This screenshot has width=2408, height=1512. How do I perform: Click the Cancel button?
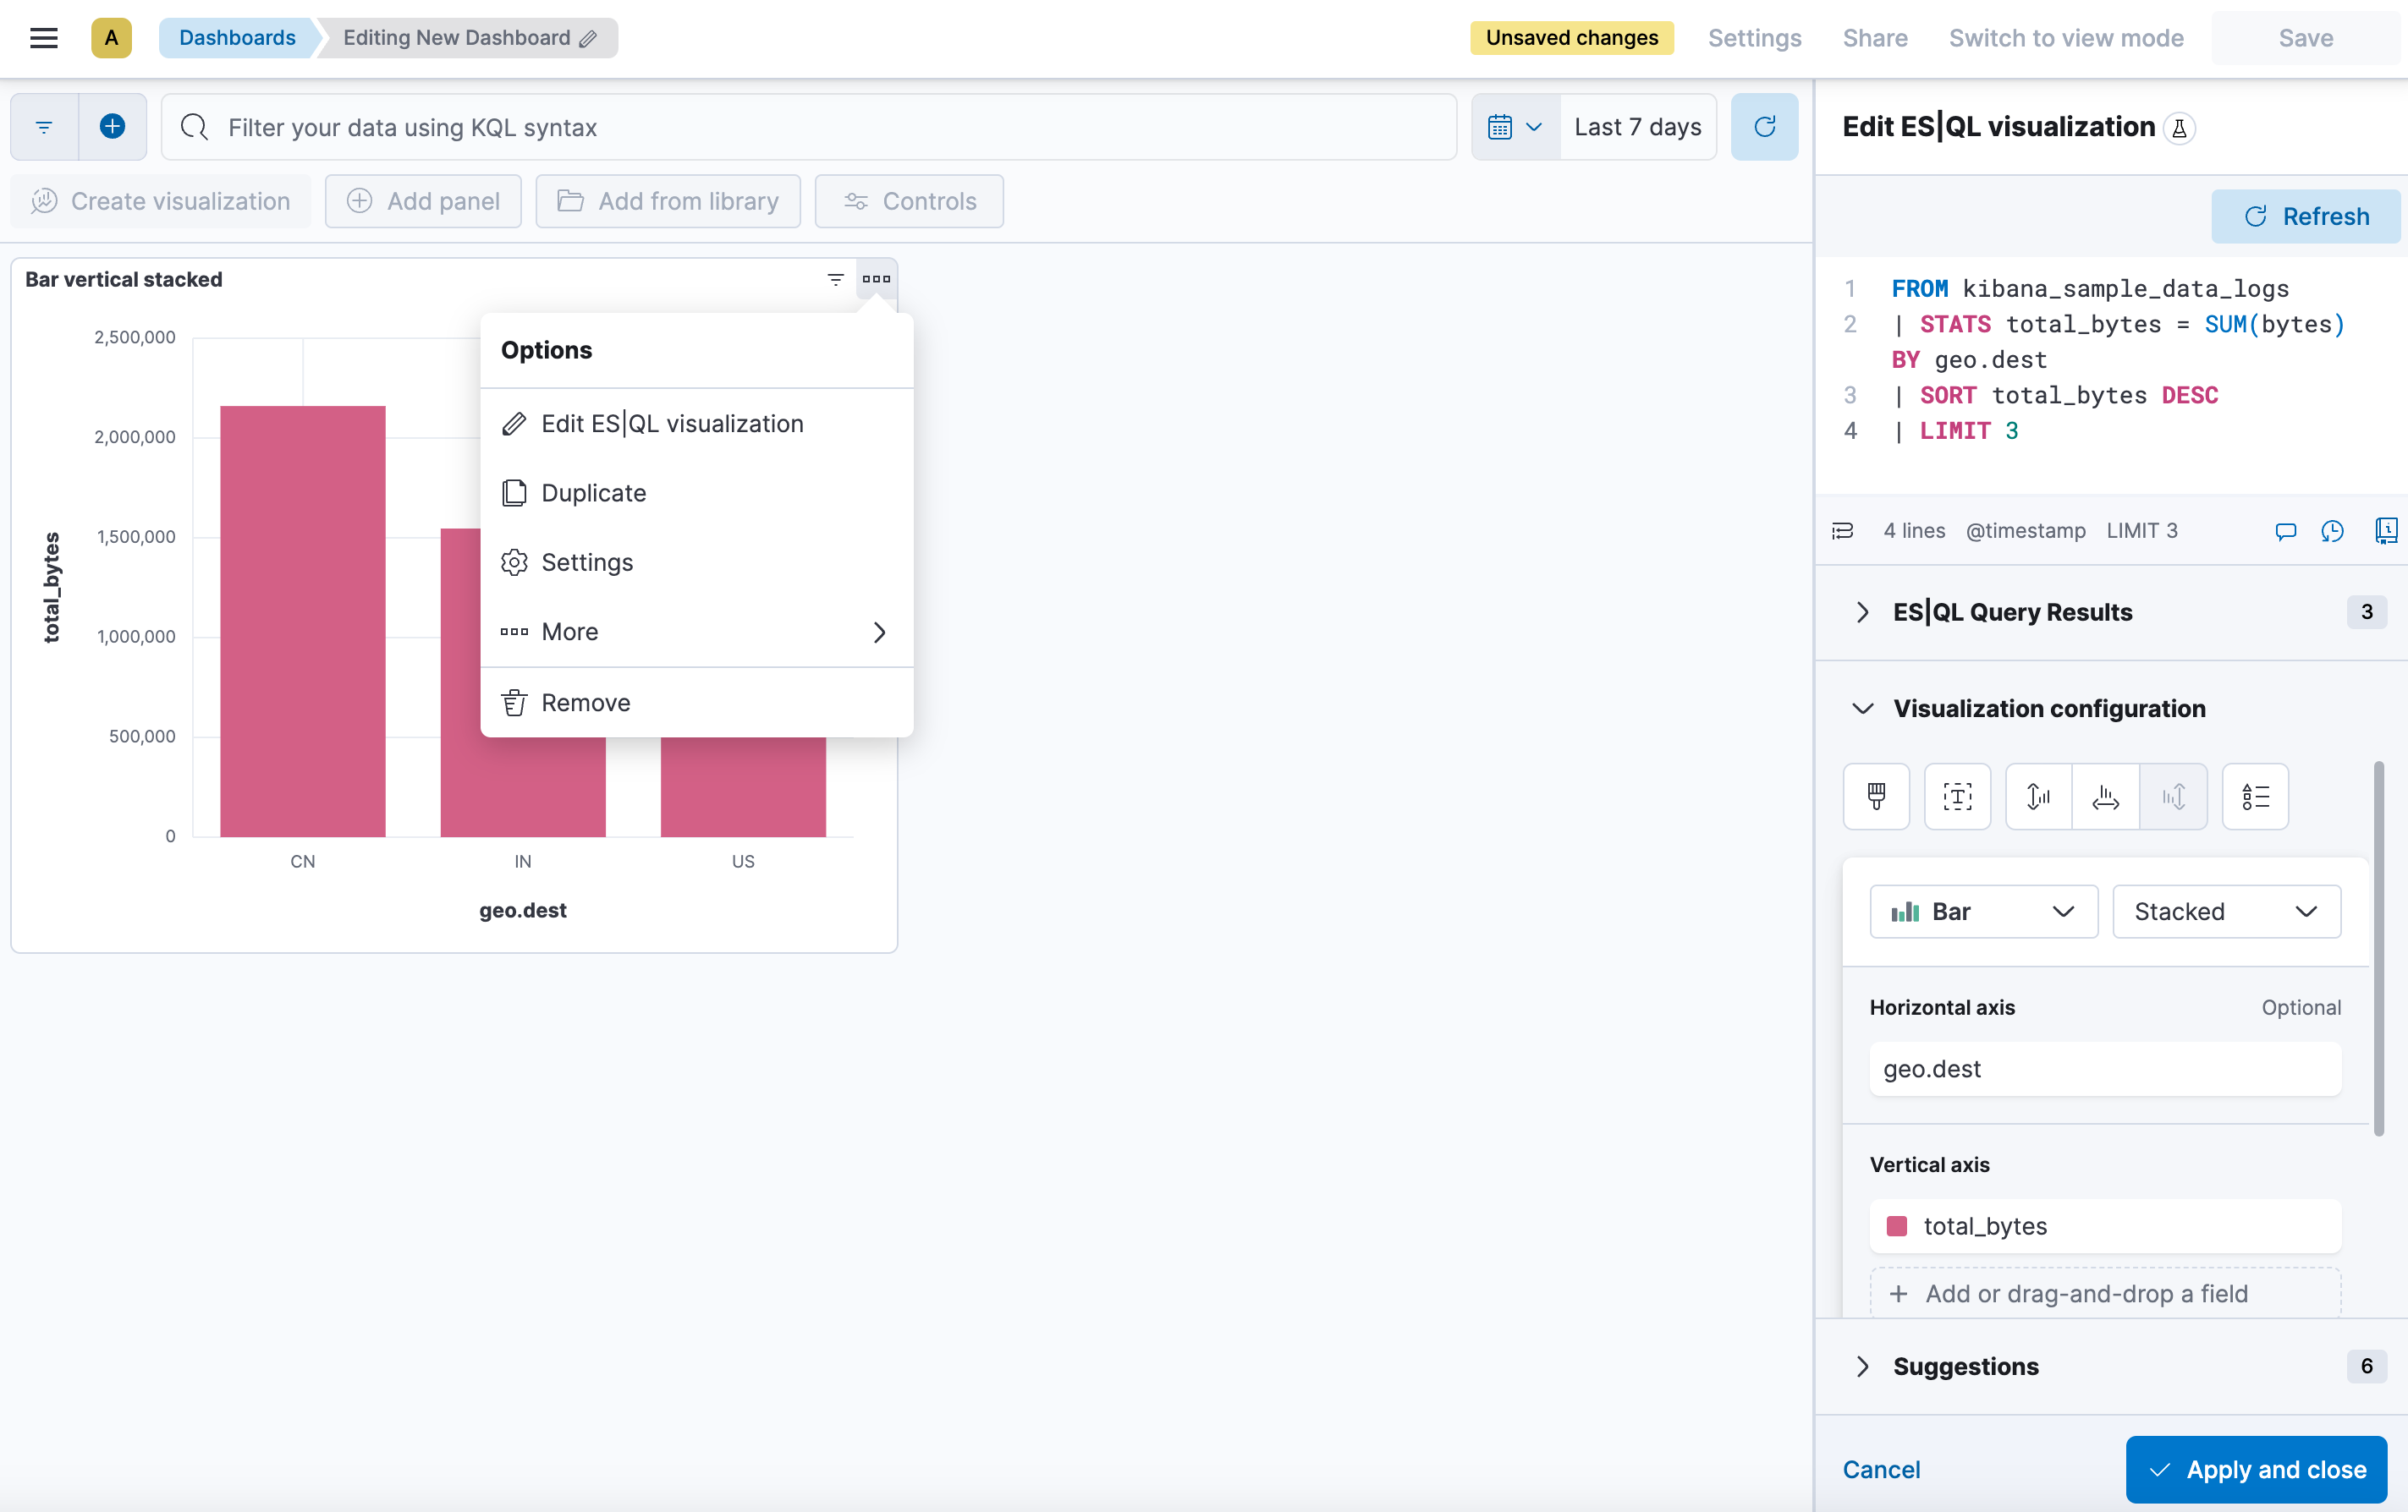(x=1882, y=1469)
